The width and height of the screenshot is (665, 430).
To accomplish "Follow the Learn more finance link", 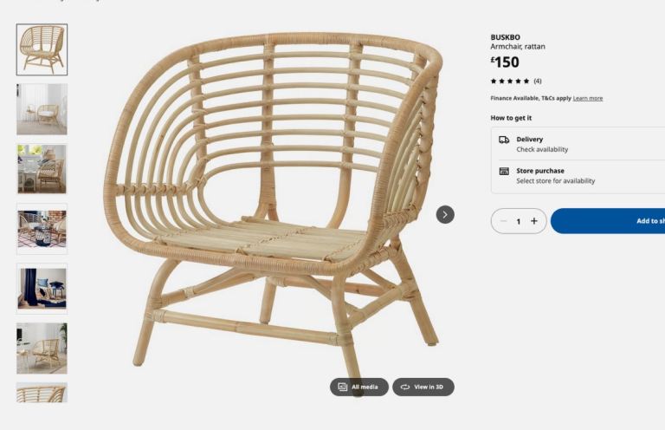I will (587, 98).
